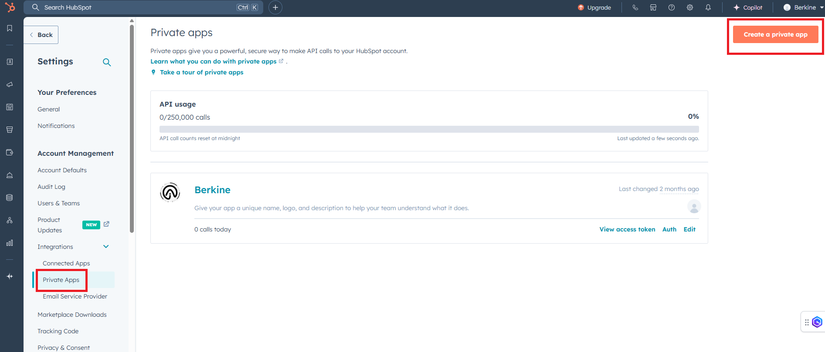The height and width of the screenshot is (352, 825).
Task: Select Private Apps in sidebar
Action: [x=61, y=280]
